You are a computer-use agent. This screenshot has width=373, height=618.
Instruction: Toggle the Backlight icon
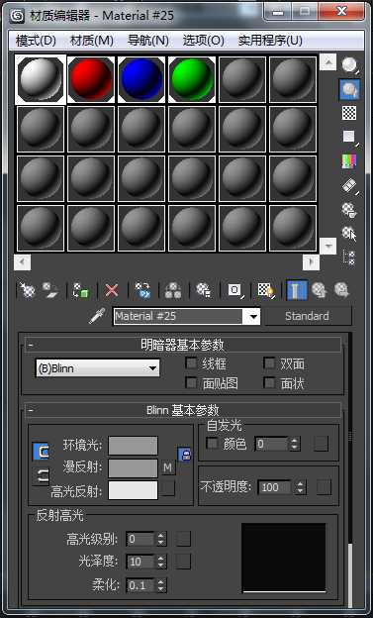pyautogui.click(x=349, y=89)
